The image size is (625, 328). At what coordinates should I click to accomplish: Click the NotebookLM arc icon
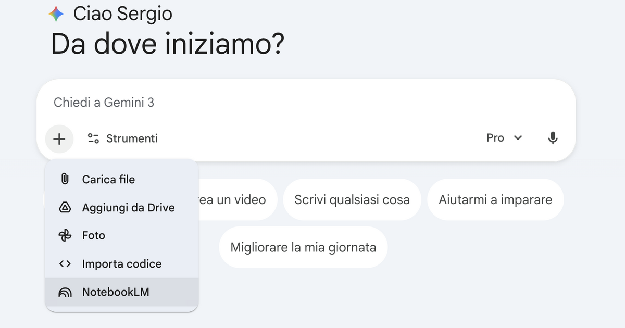click(65, 292)
